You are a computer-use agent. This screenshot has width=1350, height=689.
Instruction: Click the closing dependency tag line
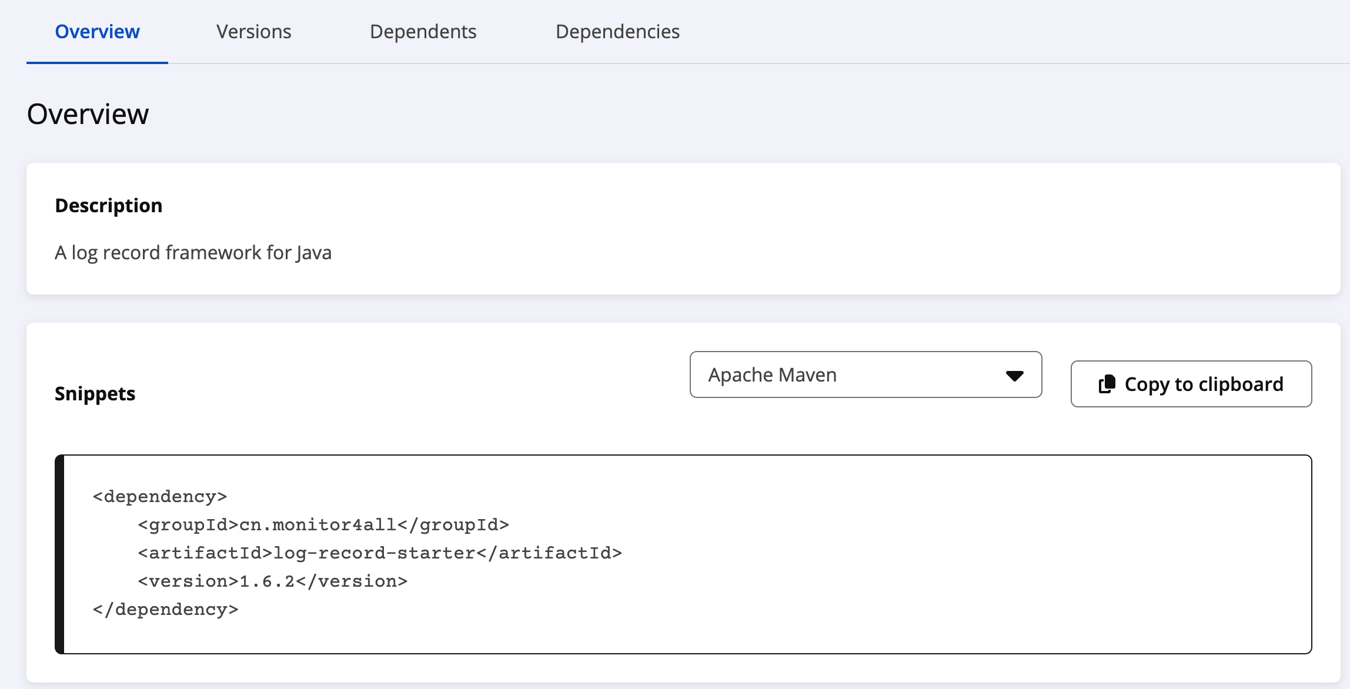166,610
